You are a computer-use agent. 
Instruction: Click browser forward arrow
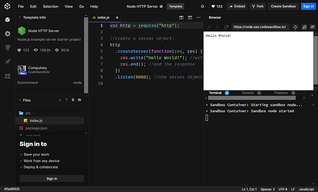click(217, 27)
